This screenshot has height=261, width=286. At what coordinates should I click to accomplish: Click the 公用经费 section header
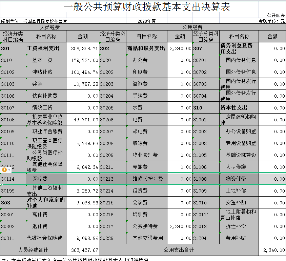[x=192, y=27]
